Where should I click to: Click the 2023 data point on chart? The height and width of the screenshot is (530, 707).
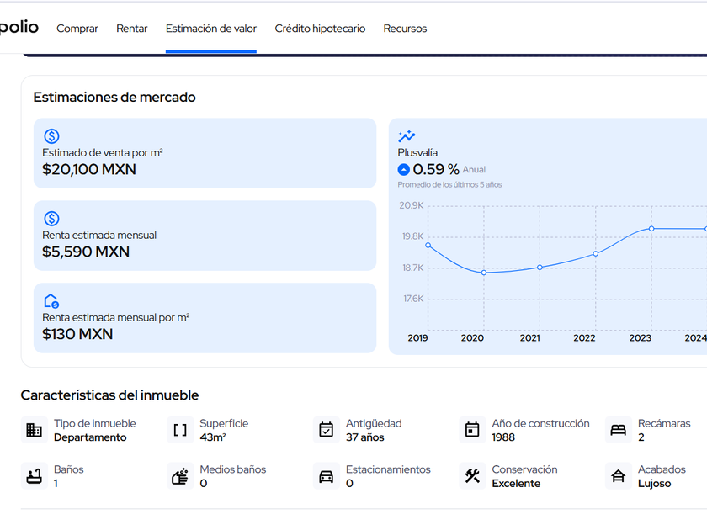click(x=651, y=229)
